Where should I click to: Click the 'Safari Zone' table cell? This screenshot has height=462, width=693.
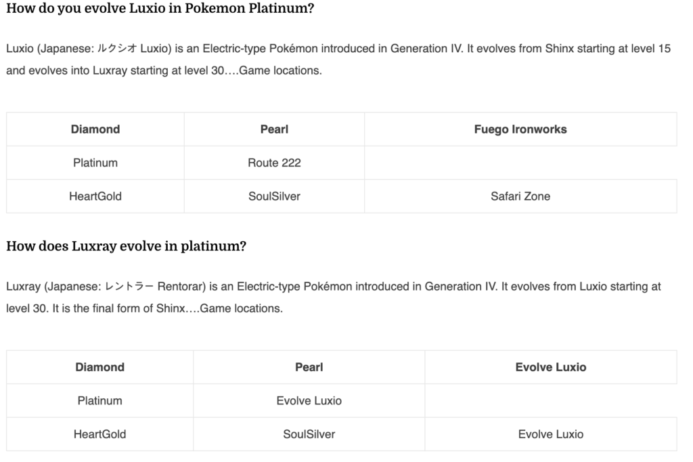(x=520, y=196)
